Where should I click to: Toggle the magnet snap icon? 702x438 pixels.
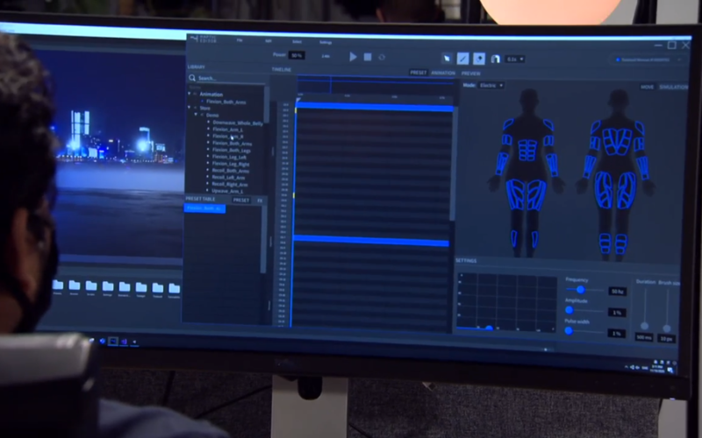click(x=495, y=59)
